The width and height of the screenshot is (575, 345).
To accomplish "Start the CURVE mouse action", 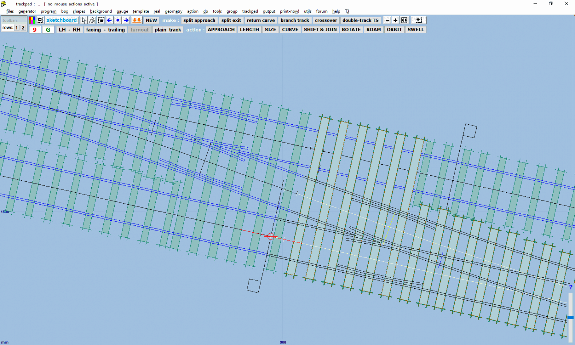I will tap(290, 30).
